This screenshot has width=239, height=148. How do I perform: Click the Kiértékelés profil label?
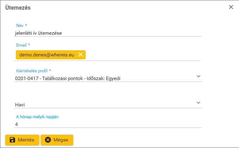pyautogui.click(x=33, y=70)
